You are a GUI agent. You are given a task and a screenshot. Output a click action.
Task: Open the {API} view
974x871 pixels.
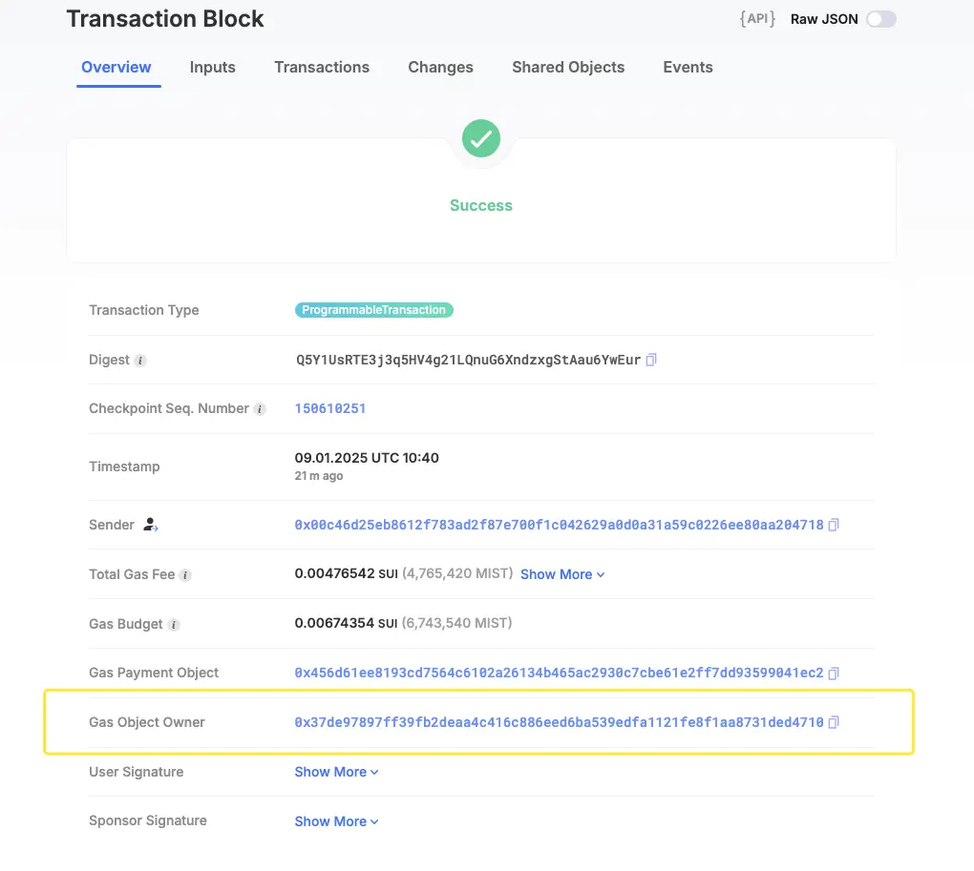(x=757, y=19)
